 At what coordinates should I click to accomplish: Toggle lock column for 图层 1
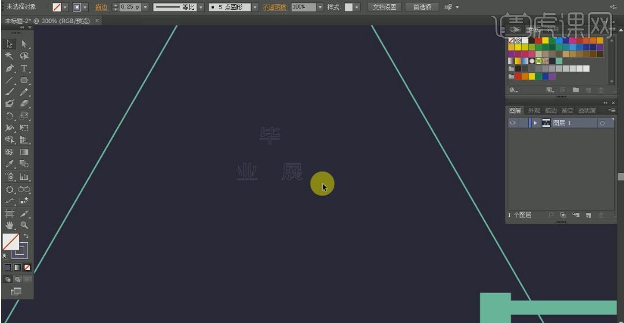(x=522, y=123)
